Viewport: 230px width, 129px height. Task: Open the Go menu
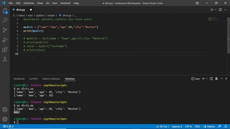tap(48, 3)
